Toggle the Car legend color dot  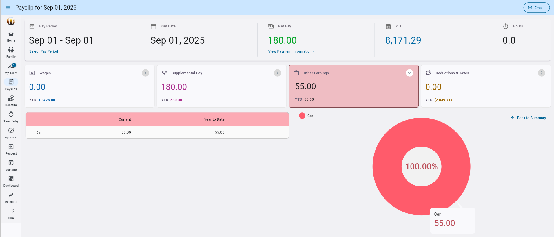(302, 116)
